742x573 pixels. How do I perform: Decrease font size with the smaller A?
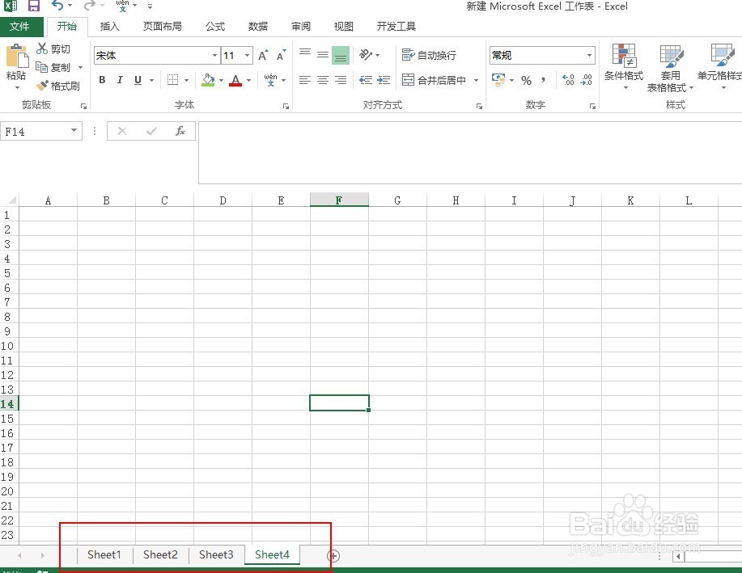tap(281, 55)
